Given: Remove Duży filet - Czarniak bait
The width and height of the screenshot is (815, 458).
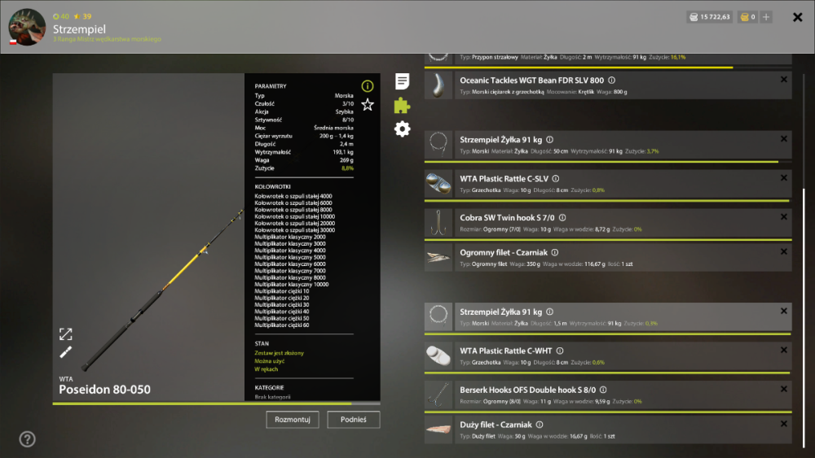Looking at the screenshot, I should (x=784, y=424).
